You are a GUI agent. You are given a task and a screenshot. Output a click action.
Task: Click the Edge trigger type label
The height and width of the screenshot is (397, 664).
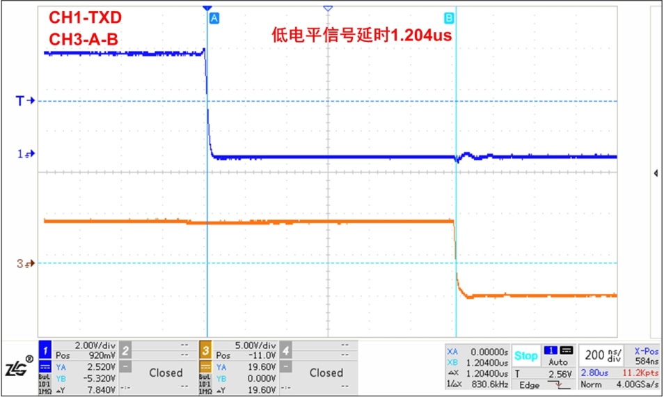pyautogui.click(x=529, y=384)
